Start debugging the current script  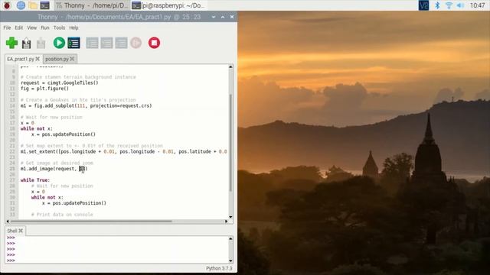[x=73, y=43]
